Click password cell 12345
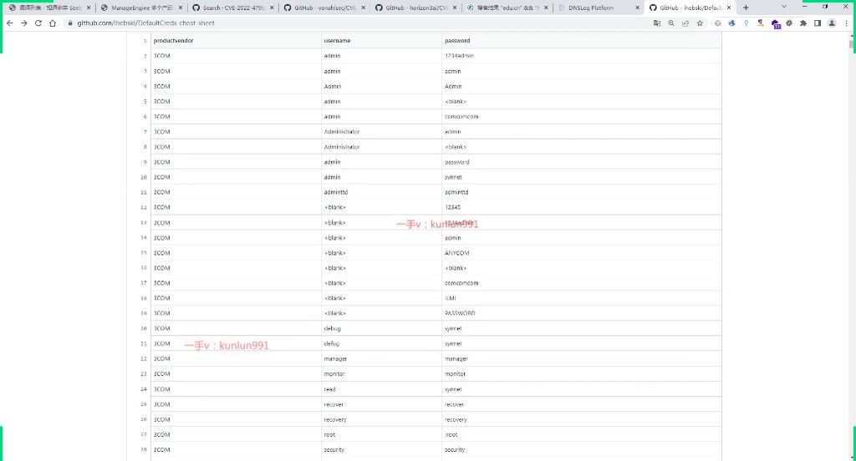 (582, 207)
